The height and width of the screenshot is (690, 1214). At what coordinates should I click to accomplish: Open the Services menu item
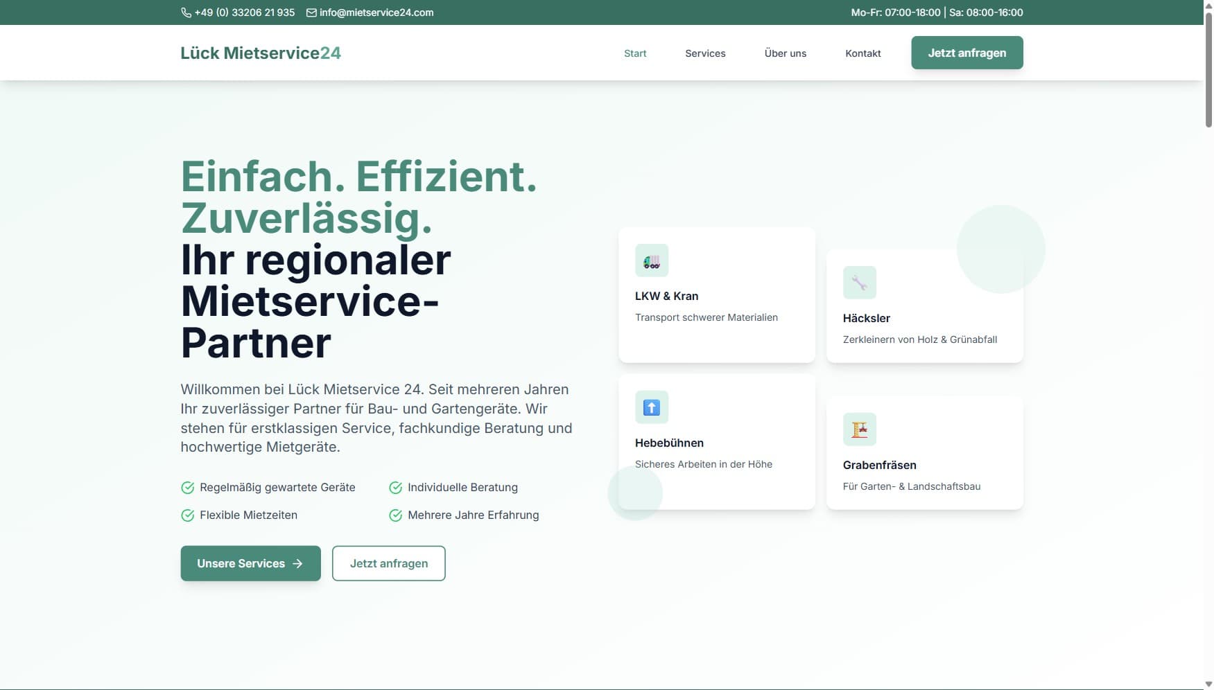[x=704, y=53]
